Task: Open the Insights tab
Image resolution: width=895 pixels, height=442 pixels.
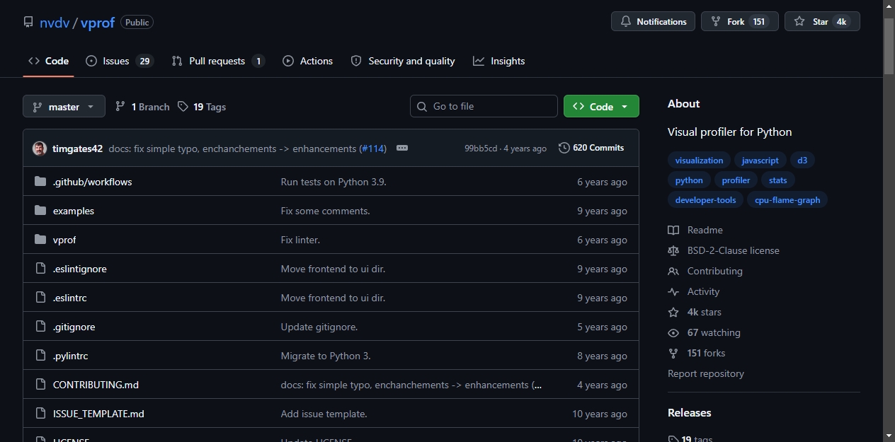Action: tap(499, 62)
